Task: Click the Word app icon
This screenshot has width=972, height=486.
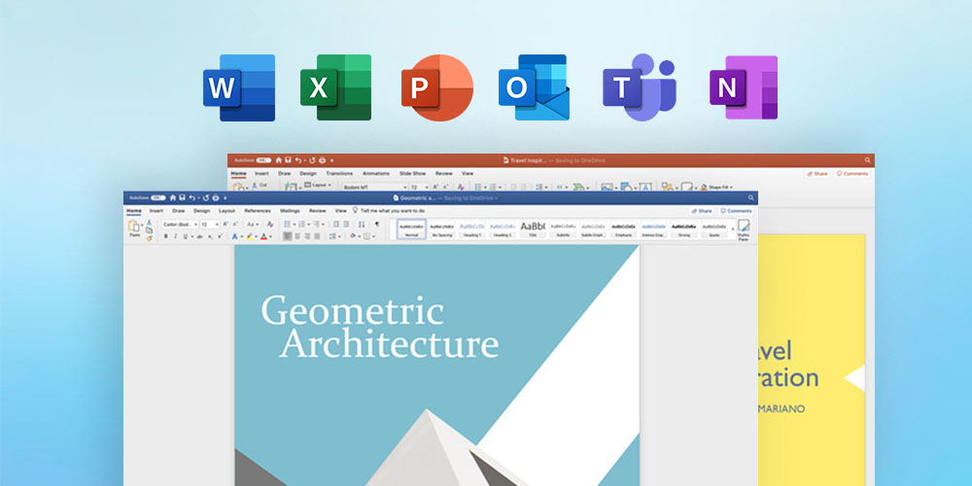Action: pos(239,87)
